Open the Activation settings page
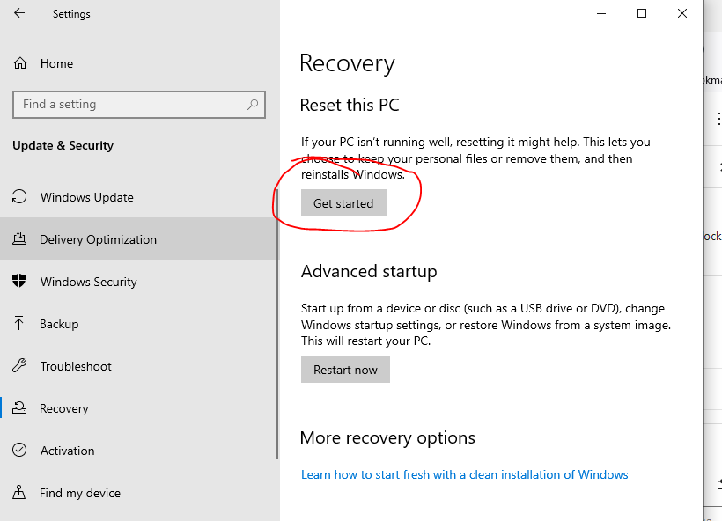This screenshot has height=521, width=722. (x=67, y=451)
